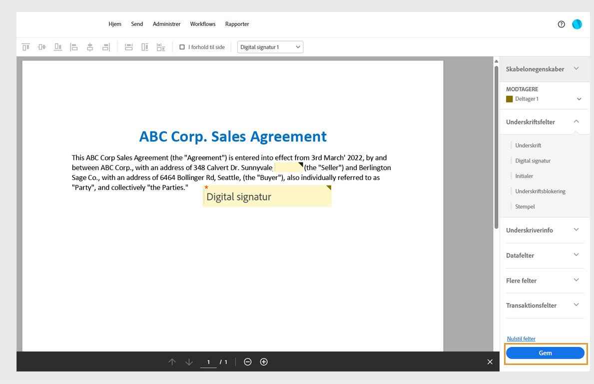The image size is (594, 384).
Task: Open the Workflows menu
Action: click(203, 24)
